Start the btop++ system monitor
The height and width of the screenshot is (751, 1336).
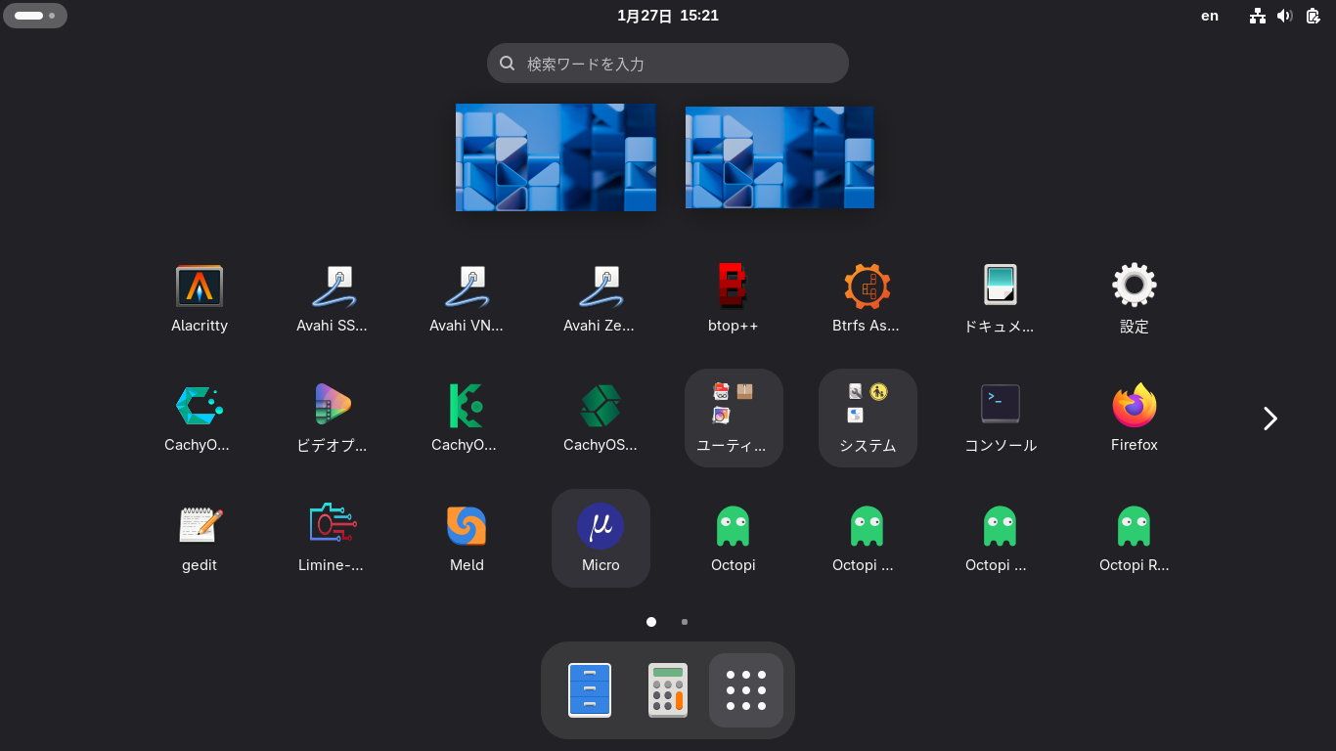click(734, 298)
